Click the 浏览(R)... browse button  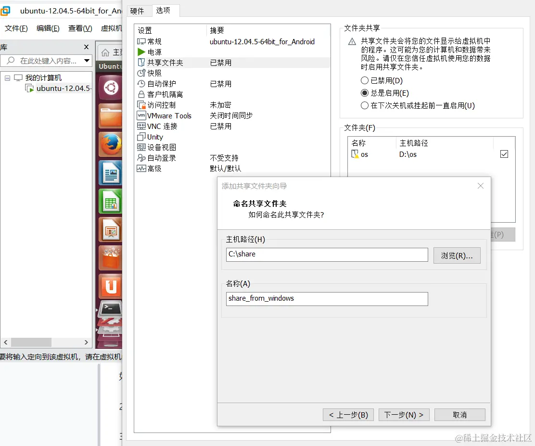pyautogui.click(x=457, y=255)
